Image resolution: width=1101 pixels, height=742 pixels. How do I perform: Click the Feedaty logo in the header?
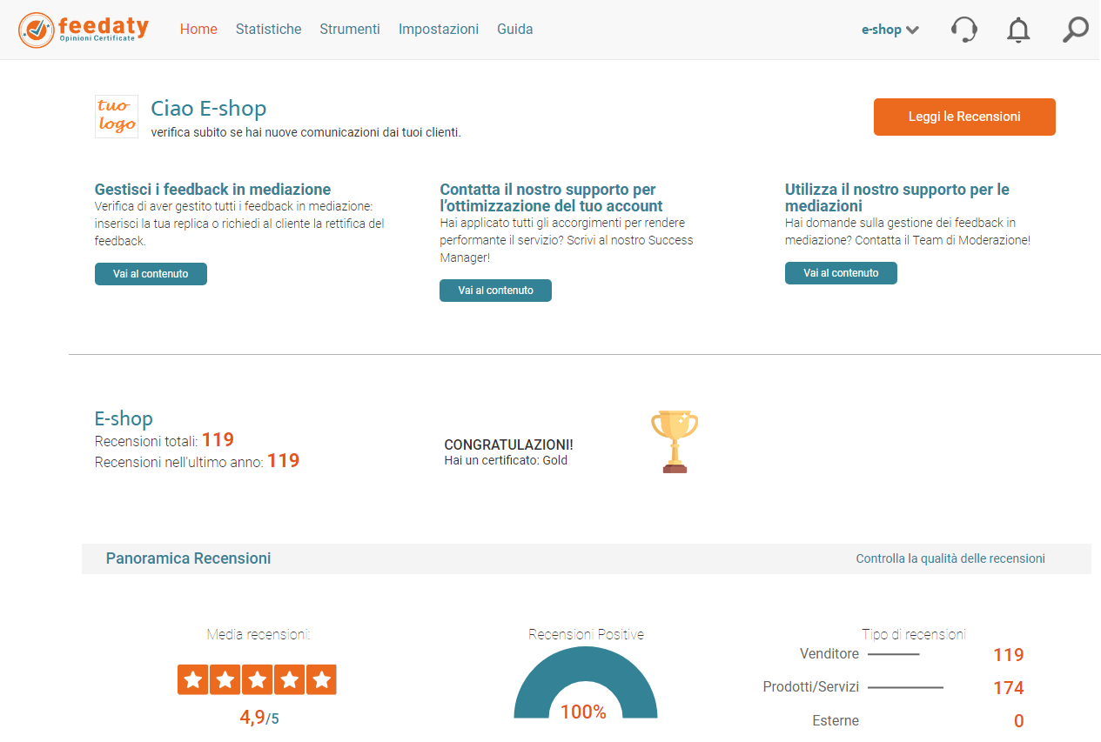tap(84, 30)
